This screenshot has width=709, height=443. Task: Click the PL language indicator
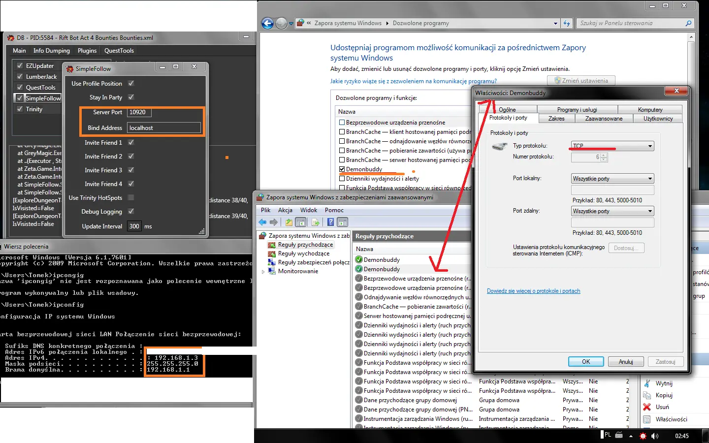point(608,435)
